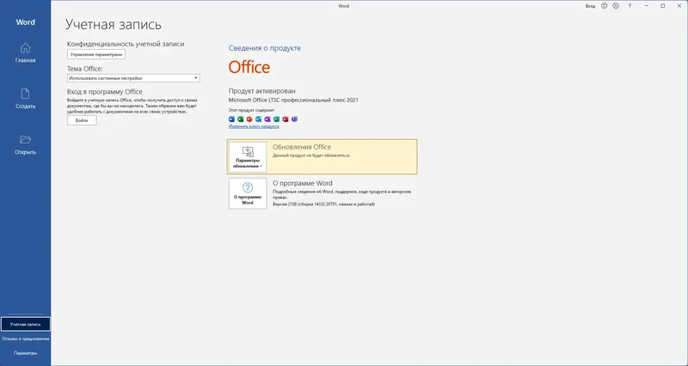Click the Word label atop sidebar
The height and width of the screenshot is (366, 688).
click(26, 22)
